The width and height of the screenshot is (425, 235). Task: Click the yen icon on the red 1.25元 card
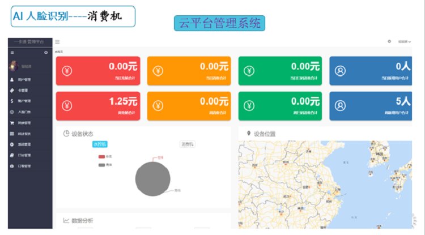[x=67, y=106]
